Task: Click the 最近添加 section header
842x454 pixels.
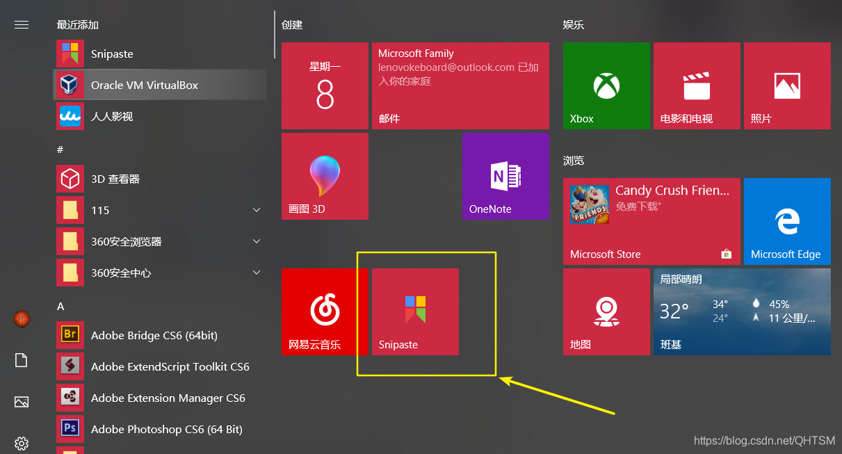Action: (x=78, y=24)
